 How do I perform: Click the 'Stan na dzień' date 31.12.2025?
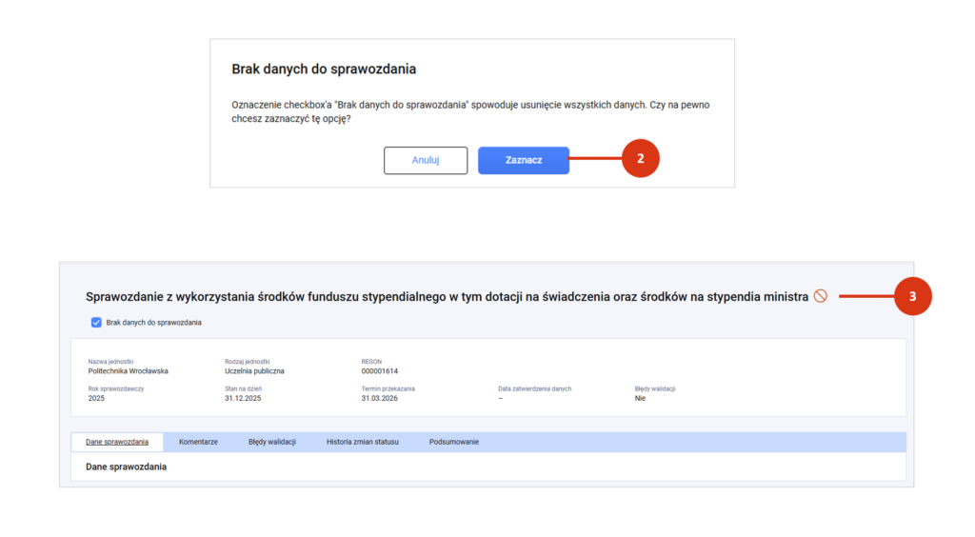click(x=245, y=399)
